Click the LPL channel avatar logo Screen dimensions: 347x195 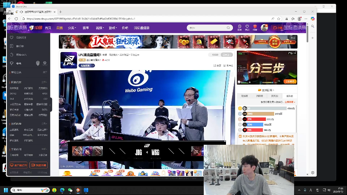[x=69, y=60]
